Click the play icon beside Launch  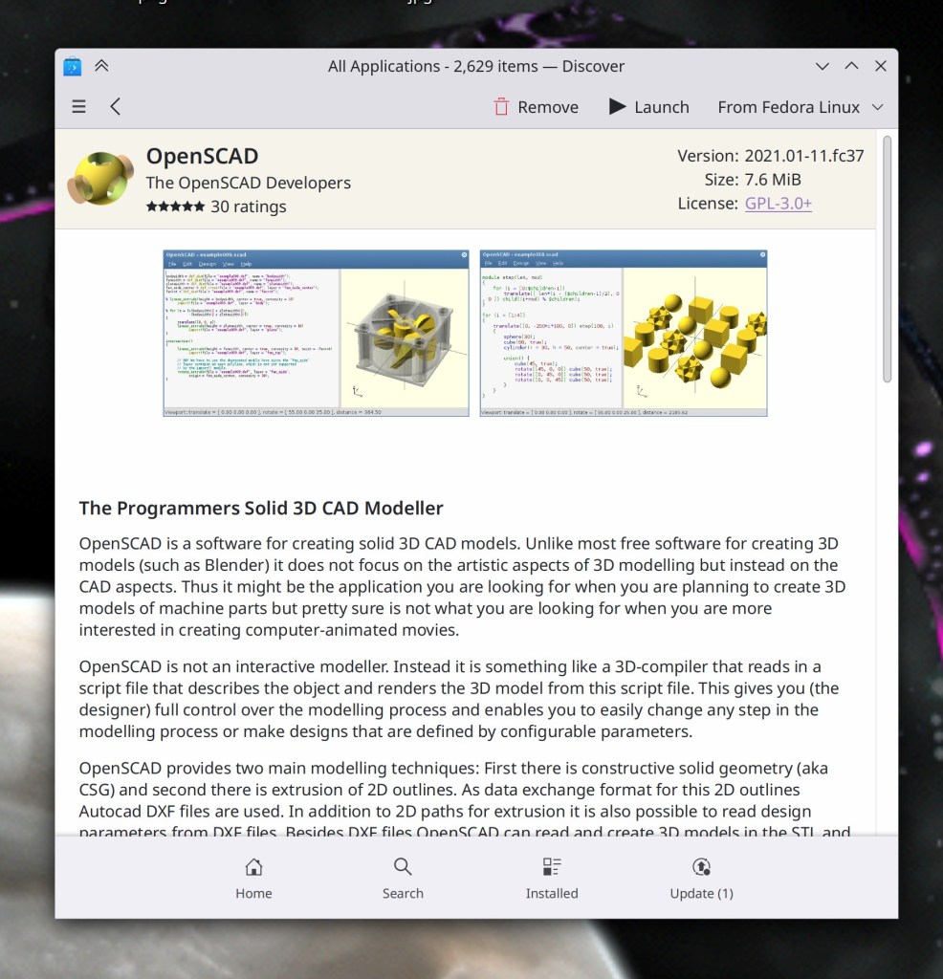[x=618, y=107]
